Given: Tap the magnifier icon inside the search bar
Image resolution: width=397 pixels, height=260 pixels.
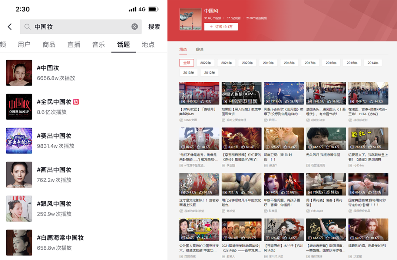Looking at the screenshot, I should tap(28, 26).
